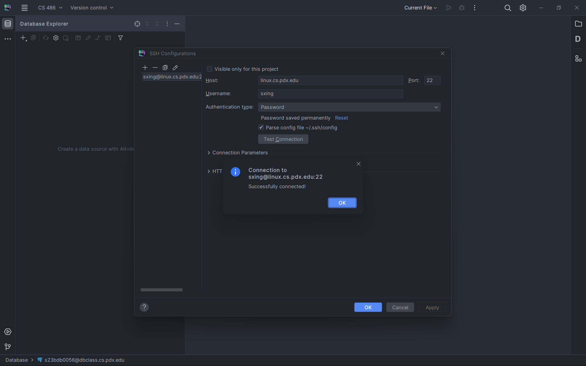586x366 pixels.
Task: Click the Reset password link
Action: pyautogui.click(x=341, y=118)
